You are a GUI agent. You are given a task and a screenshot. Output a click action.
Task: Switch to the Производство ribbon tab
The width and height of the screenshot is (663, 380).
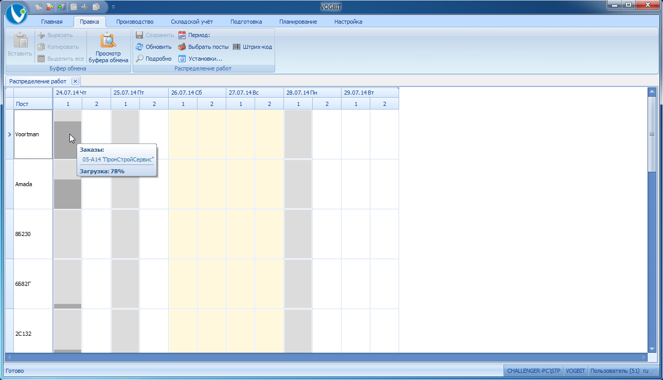pyautogui.click(x=135, y=22)
